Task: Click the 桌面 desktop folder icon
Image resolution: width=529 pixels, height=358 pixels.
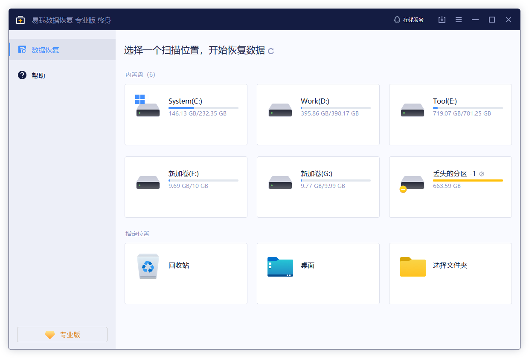Action: pos(280,266)
